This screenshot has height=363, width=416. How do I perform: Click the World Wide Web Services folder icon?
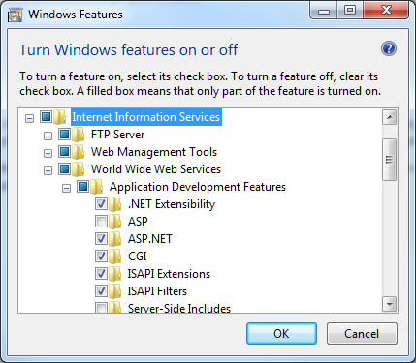(x=79, y=169)
